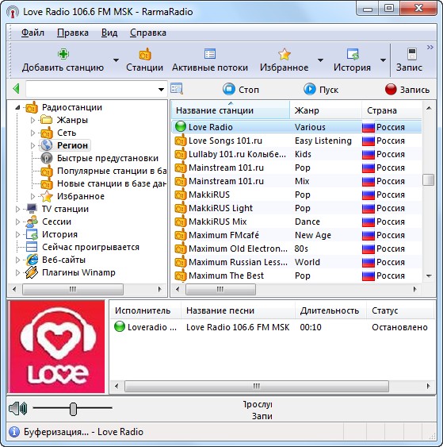Select tree История icon
443x447 pixels.
tap(32, 234)
